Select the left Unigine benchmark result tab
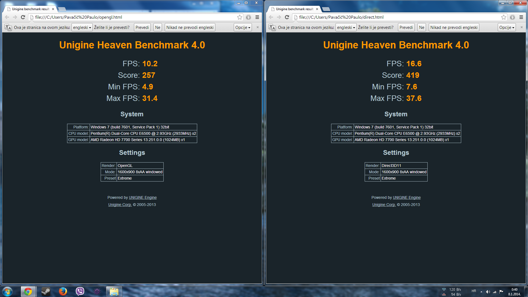 pos(30,9)
